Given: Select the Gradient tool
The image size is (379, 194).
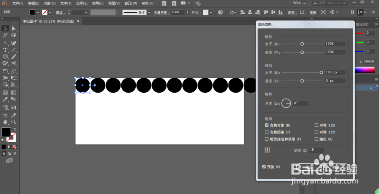Looking at the screenshot, I should [14, 93].
